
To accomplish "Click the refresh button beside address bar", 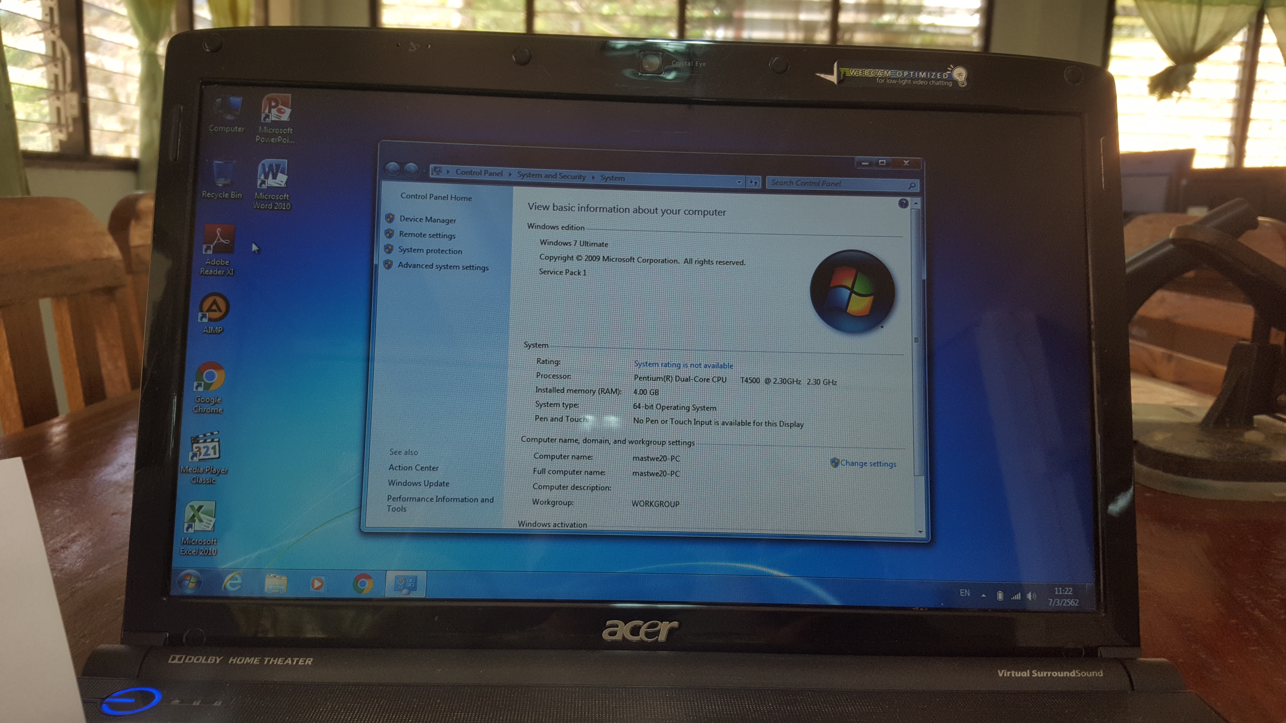I will tap(753, 183).
